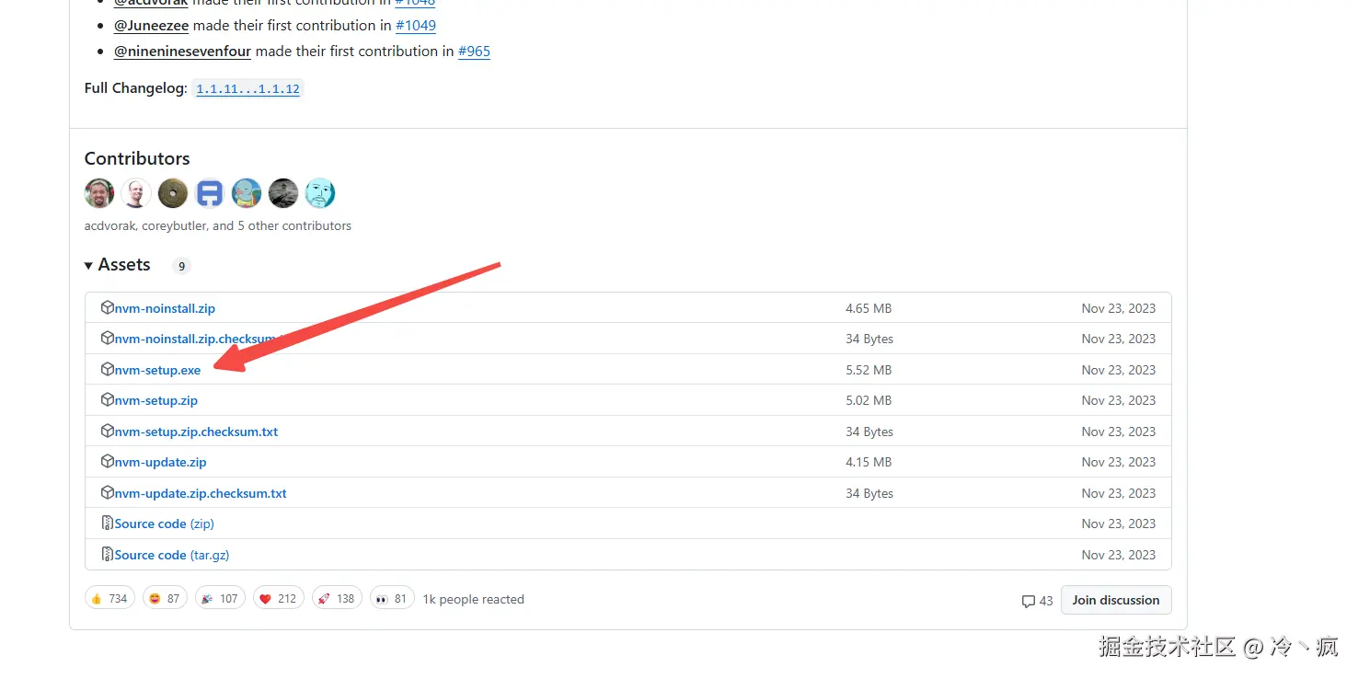Visit @Juneezee profile
1358x679 pixels.
click(151, 25)
